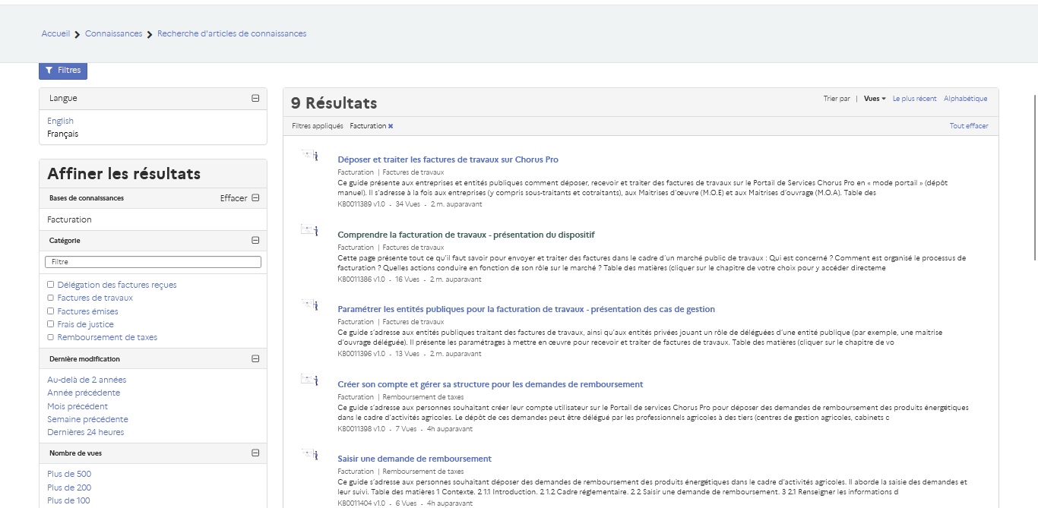Enable the Délégation des factures reçues checkbox

(51, 285)
